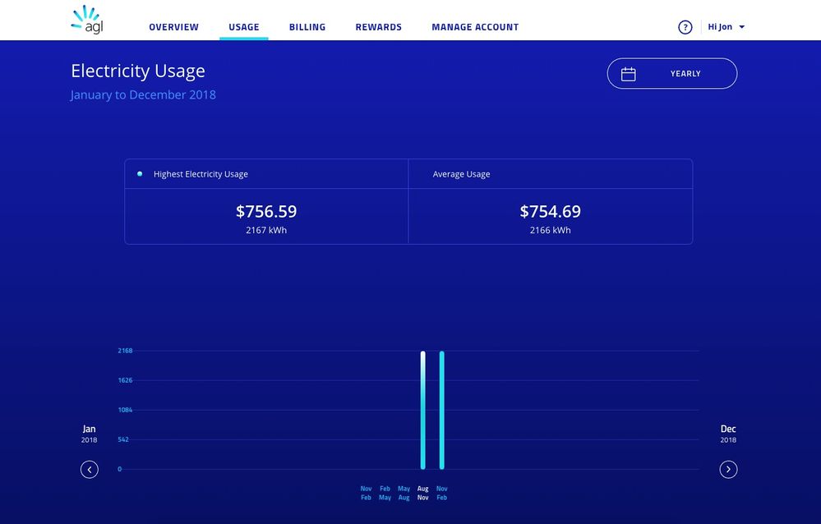The height and width of the screenshot is (524, 821).
Task: Select the Usage tab
Action: click(x=243, y=27)
